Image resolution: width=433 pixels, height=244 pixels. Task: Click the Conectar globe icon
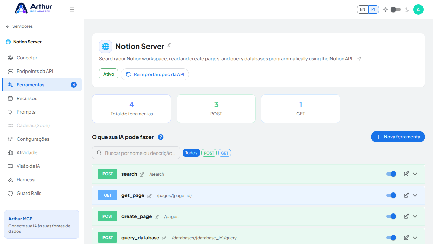[10, 58]
